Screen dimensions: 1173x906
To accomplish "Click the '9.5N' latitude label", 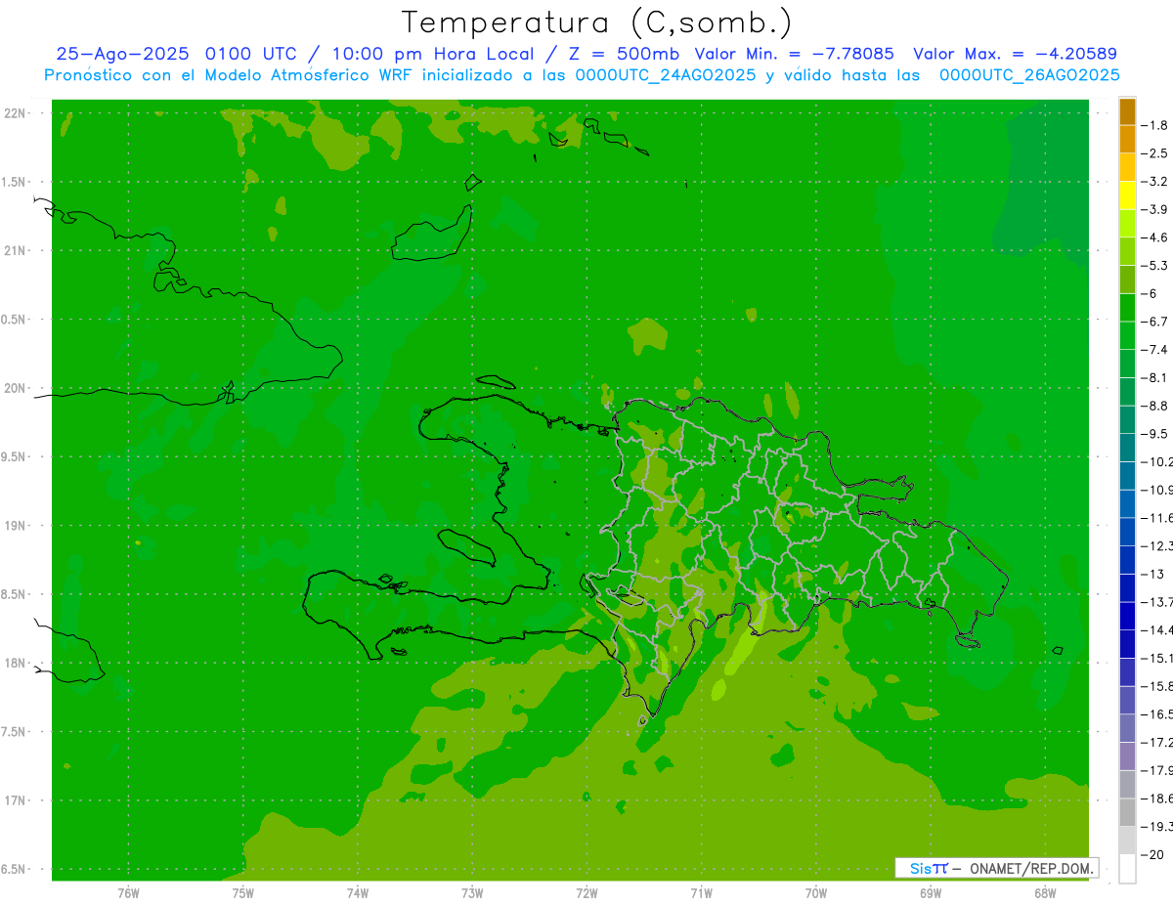I will [x=15, y=456].
